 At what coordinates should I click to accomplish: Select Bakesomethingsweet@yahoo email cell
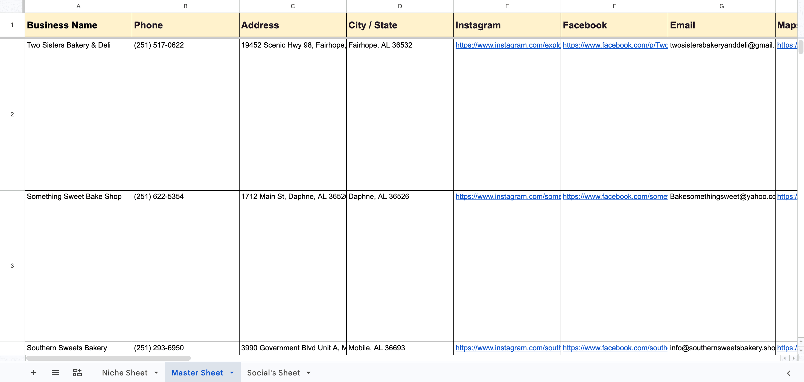(x=722, y=266)
